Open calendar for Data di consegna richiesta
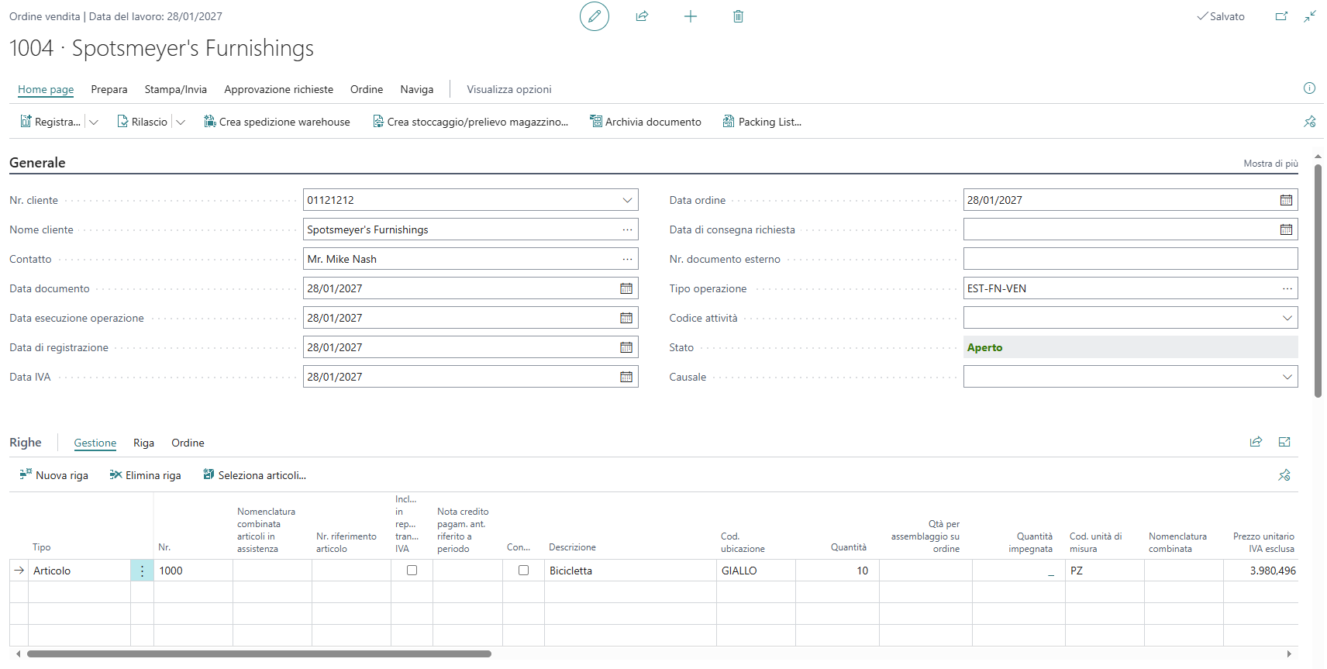This screenshot has width=1327, height=669. [x=1286, y=229]
